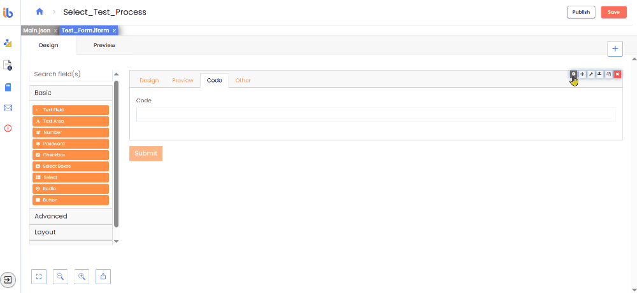Click the Select_Test_Process breadcrumb title

pos(105,12)
